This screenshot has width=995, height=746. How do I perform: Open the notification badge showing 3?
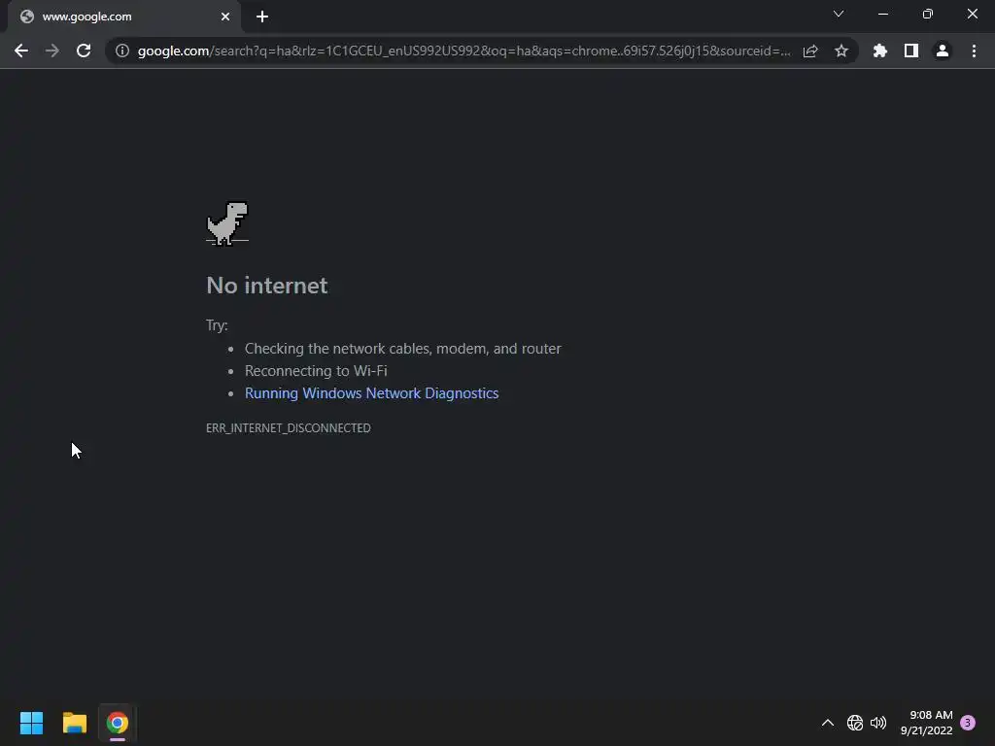[968, 723]
